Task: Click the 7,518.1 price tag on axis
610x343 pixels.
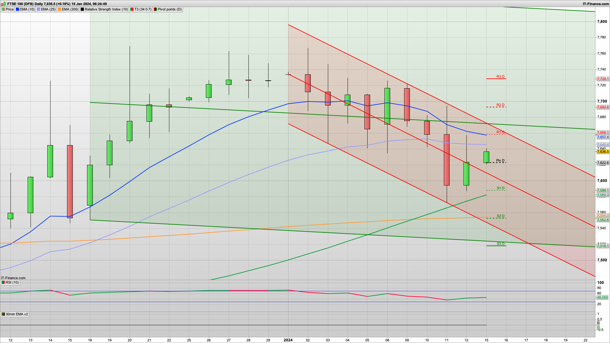Action: (x=603, y=246)
